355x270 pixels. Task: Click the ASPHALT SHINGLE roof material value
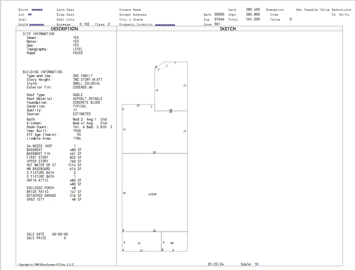(x=87, y=99)
